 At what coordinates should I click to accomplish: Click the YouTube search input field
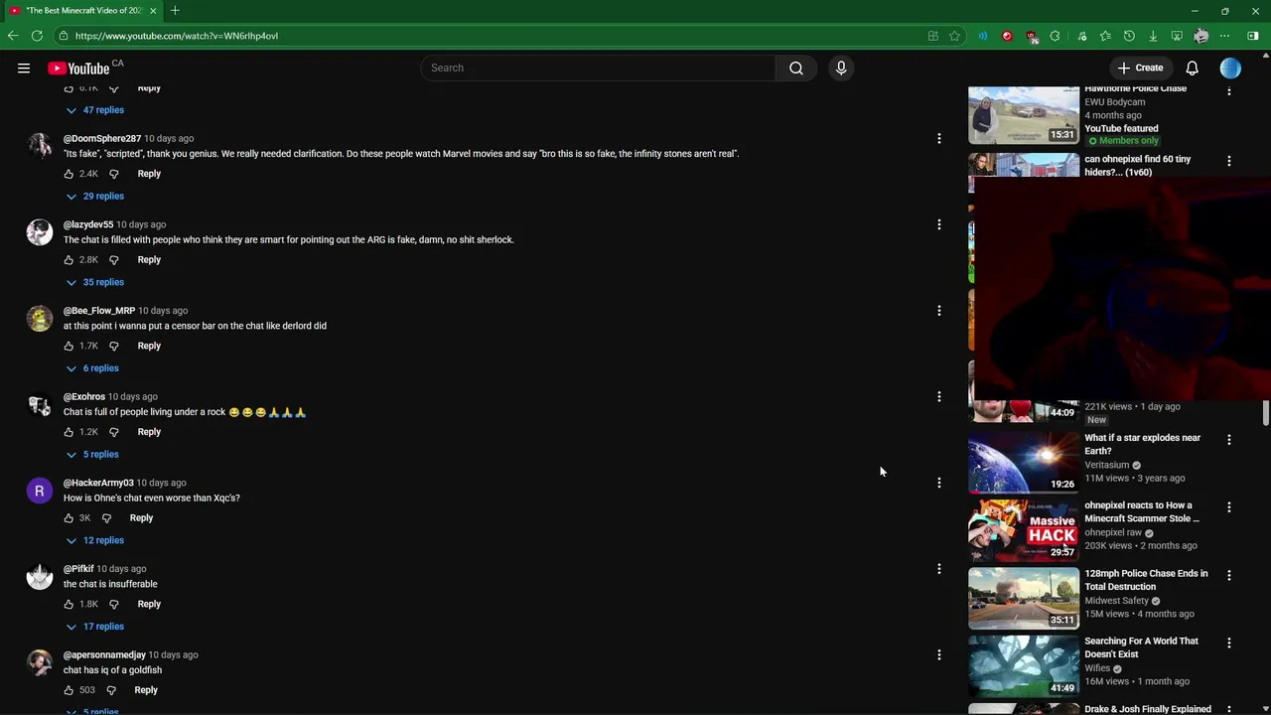(599, 68)
